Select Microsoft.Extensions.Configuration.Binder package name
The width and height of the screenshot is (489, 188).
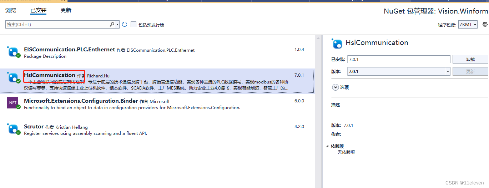81,101
